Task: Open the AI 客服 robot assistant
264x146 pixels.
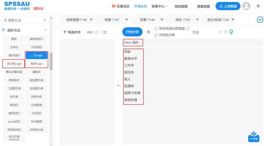Action: coord(254,136)
